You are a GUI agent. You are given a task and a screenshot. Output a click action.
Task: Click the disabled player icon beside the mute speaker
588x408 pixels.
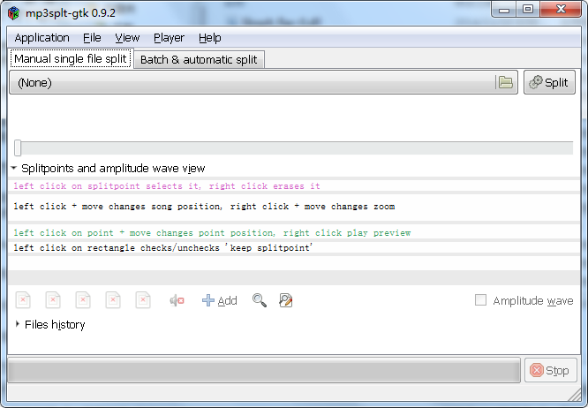tap(143, 300)
